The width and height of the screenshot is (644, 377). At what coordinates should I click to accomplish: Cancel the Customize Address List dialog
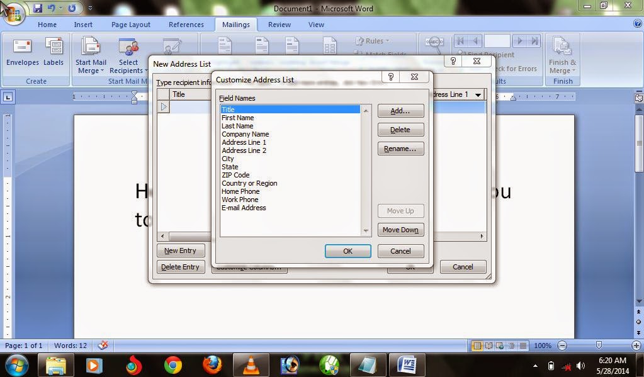pos(400,251)
